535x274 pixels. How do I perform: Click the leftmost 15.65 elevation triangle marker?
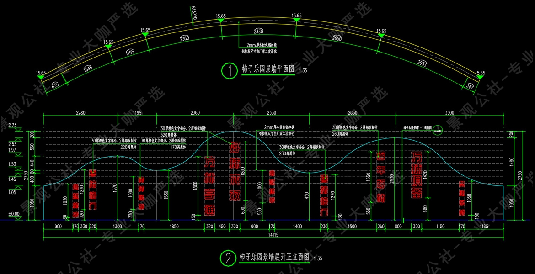(x=41, y=77)
